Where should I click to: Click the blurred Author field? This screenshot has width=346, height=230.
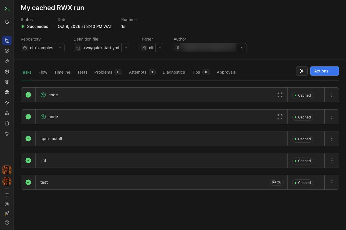point(206,48)
